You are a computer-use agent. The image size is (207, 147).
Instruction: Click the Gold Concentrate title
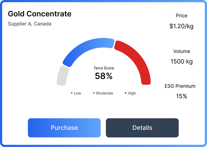click(39, 14)
